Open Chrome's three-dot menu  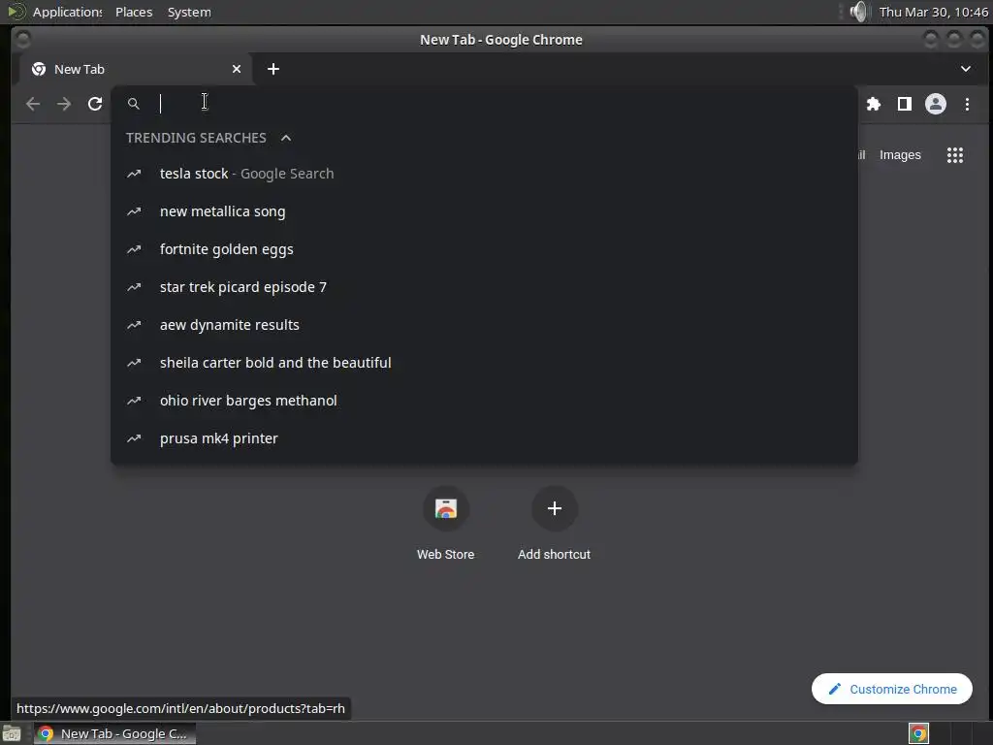pyautogui.click(x=967, y=104)
